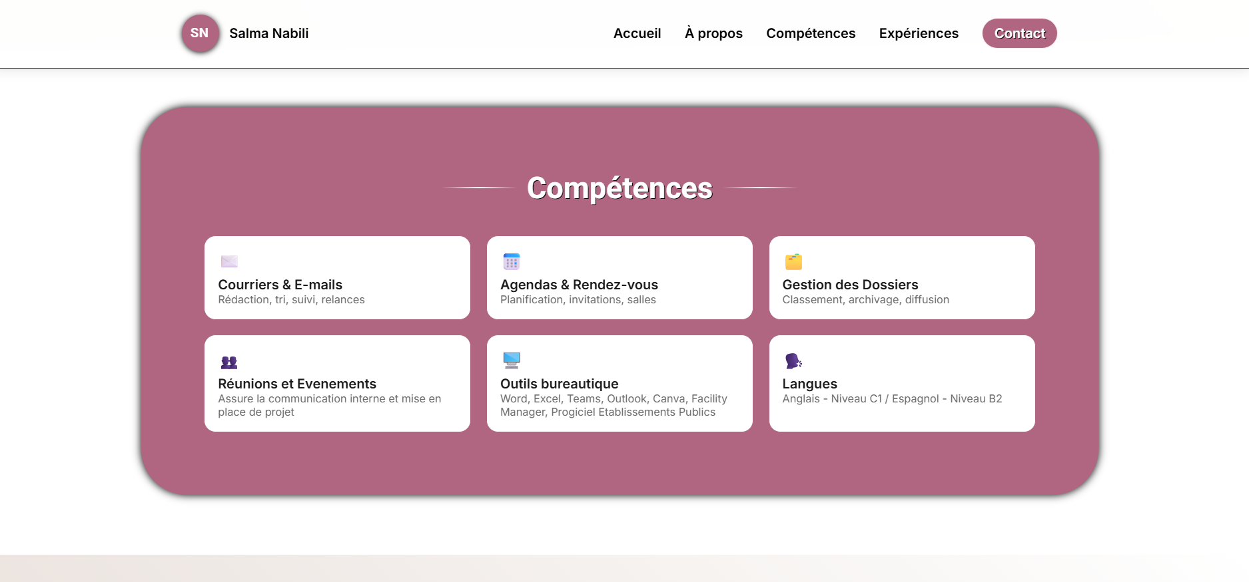Click the Réunions et Evenements description text

coord(329,405)
